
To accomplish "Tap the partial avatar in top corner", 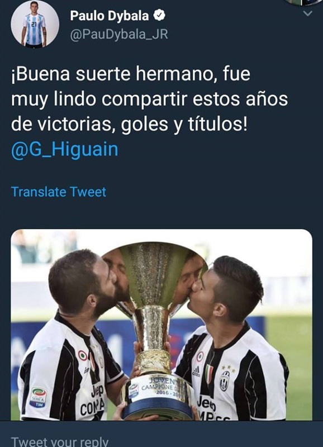I will coord(304,2).
